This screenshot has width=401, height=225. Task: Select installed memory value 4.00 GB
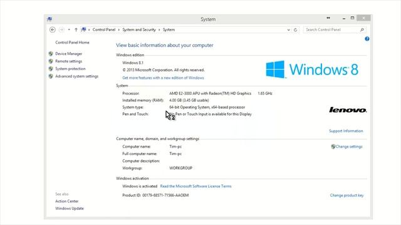189,100
